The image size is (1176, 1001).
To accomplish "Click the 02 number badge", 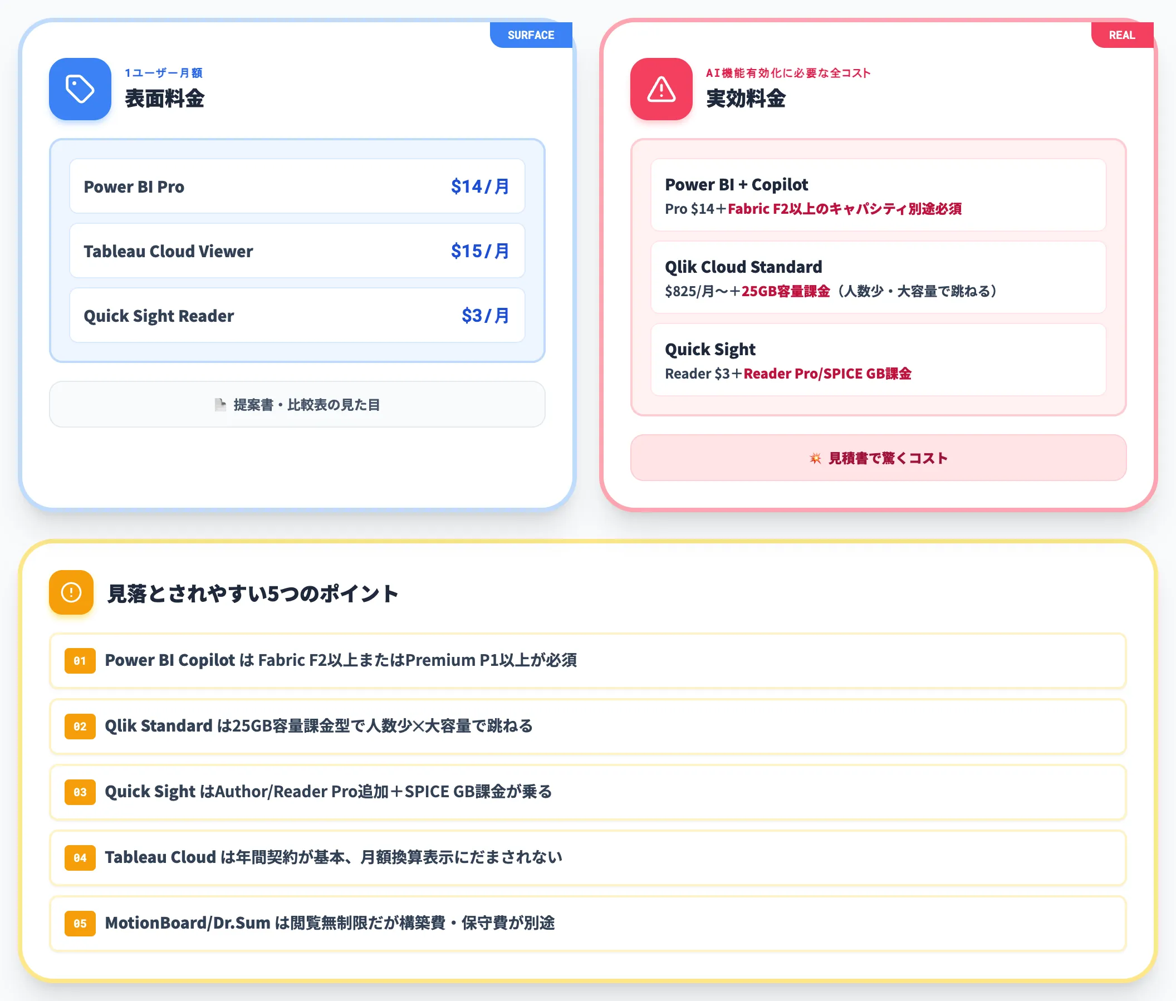I will coord(80,727).
